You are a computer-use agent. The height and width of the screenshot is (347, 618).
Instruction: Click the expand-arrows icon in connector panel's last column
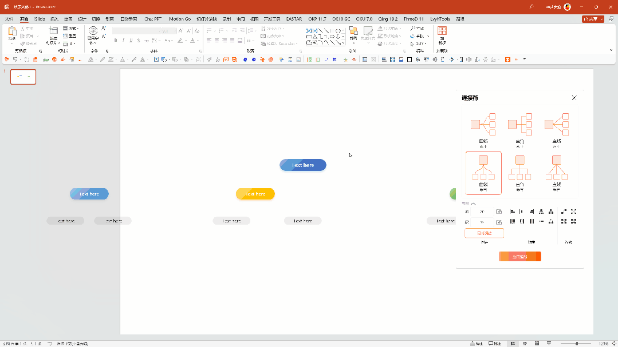point(573,212)
